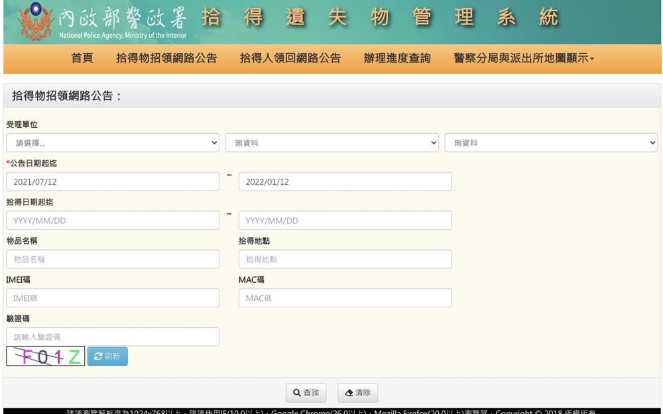Click the end date field 2022/01/12
The image size is (663, 414).
click(345, 181)
